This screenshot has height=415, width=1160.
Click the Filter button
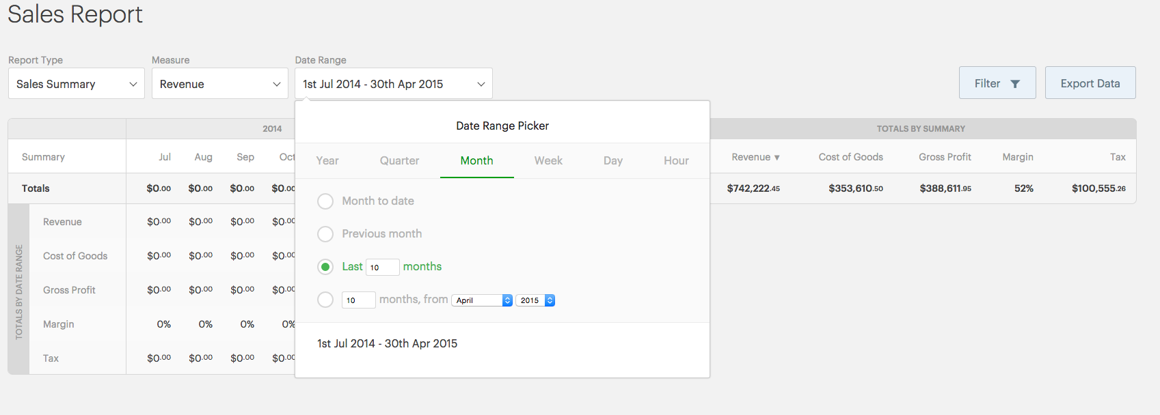(x=997, y=83)
